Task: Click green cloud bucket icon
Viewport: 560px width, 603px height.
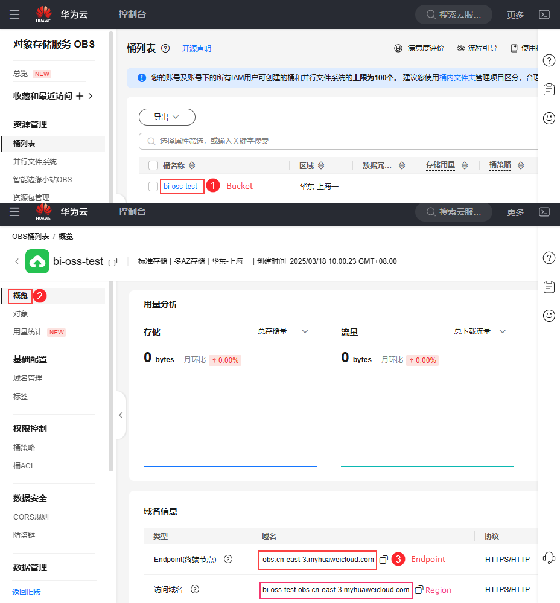Action: (37, 261)
